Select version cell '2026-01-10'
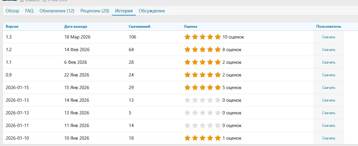 pyautogui.click(x=17, y=138)
